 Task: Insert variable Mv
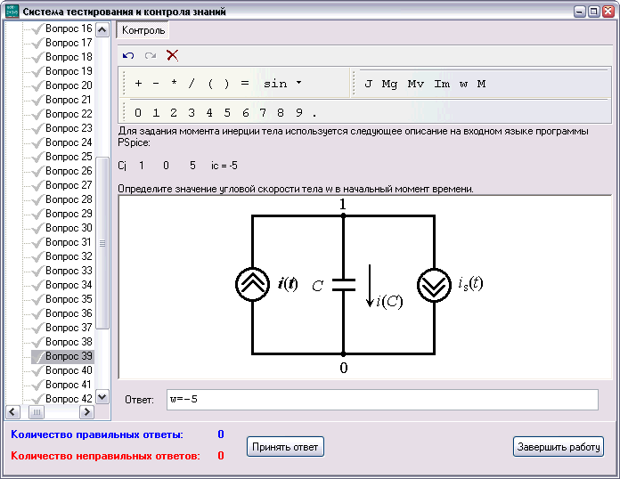click(416, 84)
